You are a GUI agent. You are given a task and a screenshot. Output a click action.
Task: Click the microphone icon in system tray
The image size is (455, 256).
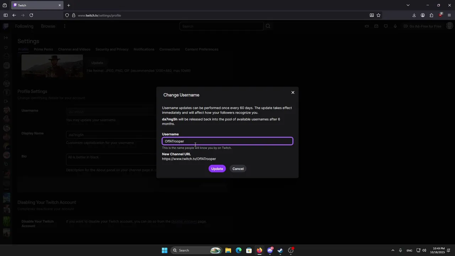[401, 250]
